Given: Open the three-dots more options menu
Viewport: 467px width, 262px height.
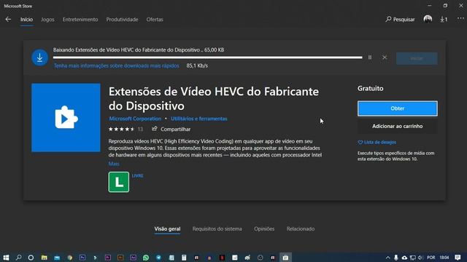Looking at the screenshot, I should (460, 18).
